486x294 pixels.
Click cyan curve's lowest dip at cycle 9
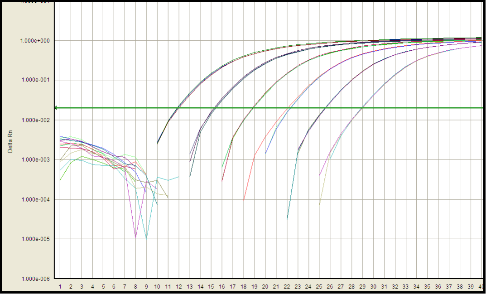click(x=146, y=238)
